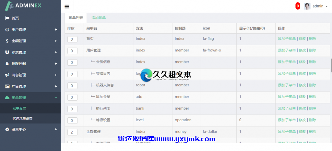Click the sort order field for 用戶管理 row
Screen dimensions: 332x151
72,51
